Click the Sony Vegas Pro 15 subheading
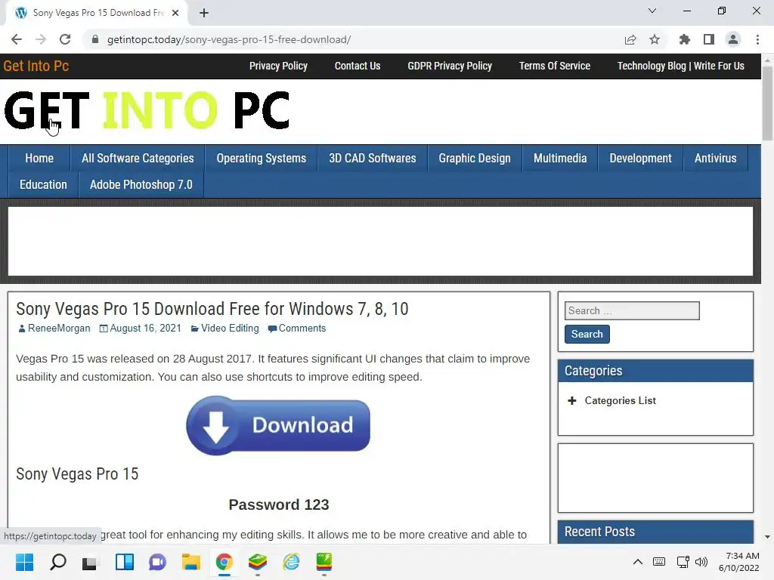 pos(77,474)
